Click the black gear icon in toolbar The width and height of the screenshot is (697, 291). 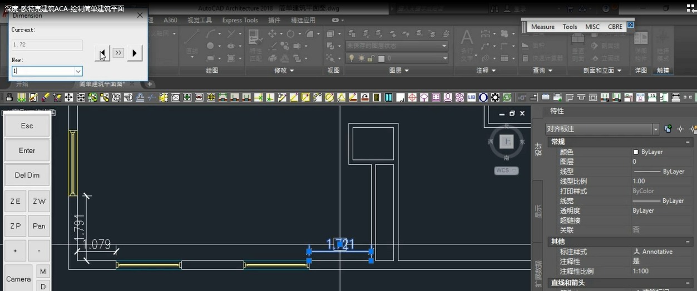(495, 97)
